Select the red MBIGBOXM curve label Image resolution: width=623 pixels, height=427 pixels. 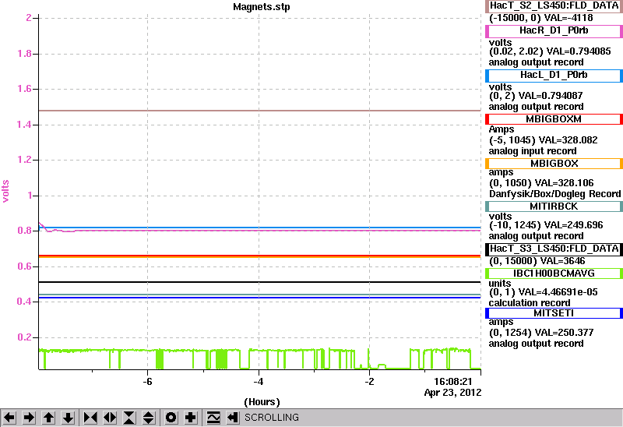[x=554, y=119]
